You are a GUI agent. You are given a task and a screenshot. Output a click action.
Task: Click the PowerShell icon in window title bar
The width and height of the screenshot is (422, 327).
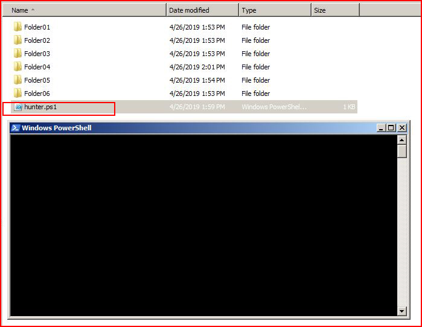click(x=15, y=128)
